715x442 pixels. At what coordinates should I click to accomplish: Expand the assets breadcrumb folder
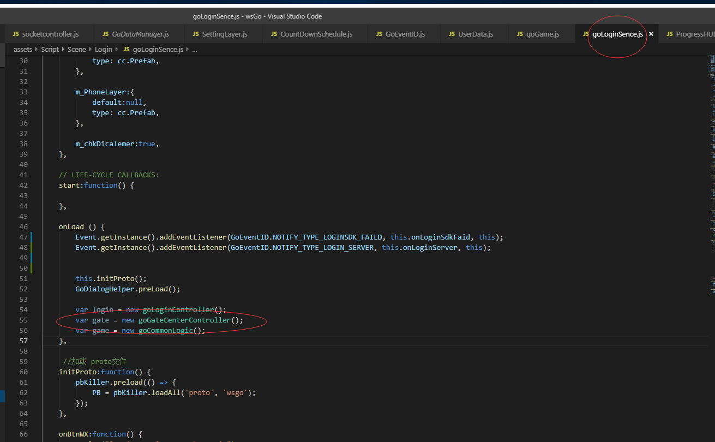23,49
